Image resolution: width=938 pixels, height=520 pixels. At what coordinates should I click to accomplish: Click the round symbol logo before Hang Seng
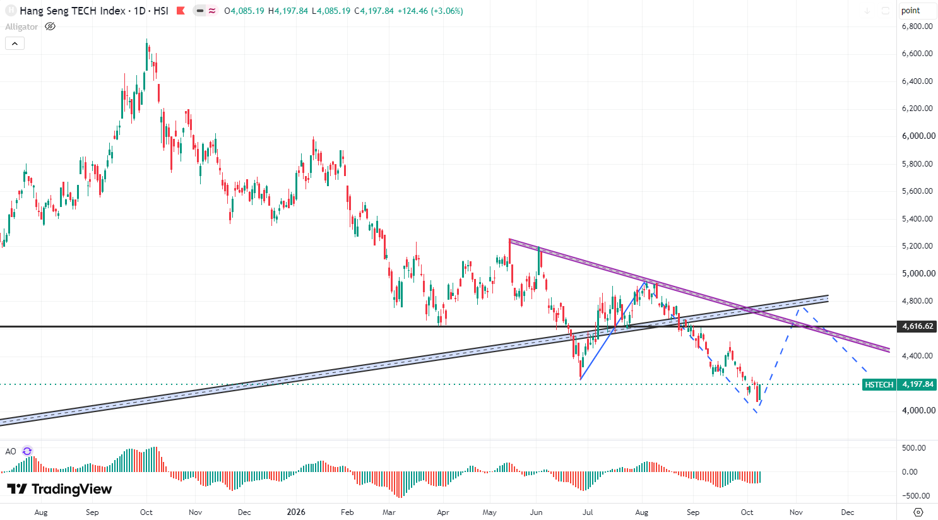click(x=11, y=11)
